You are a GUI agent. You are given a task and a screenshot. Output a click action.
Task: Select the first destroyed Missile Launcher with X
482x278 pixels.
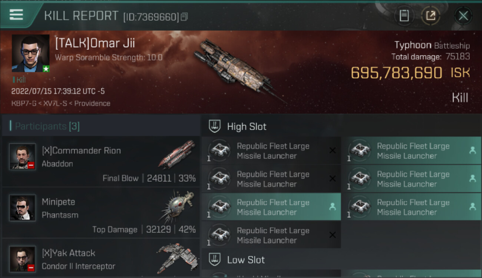271,151
